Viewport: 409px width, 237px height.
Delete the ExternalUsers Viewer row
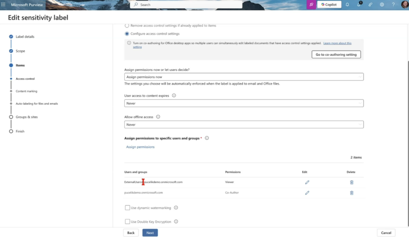pos(351,182)
